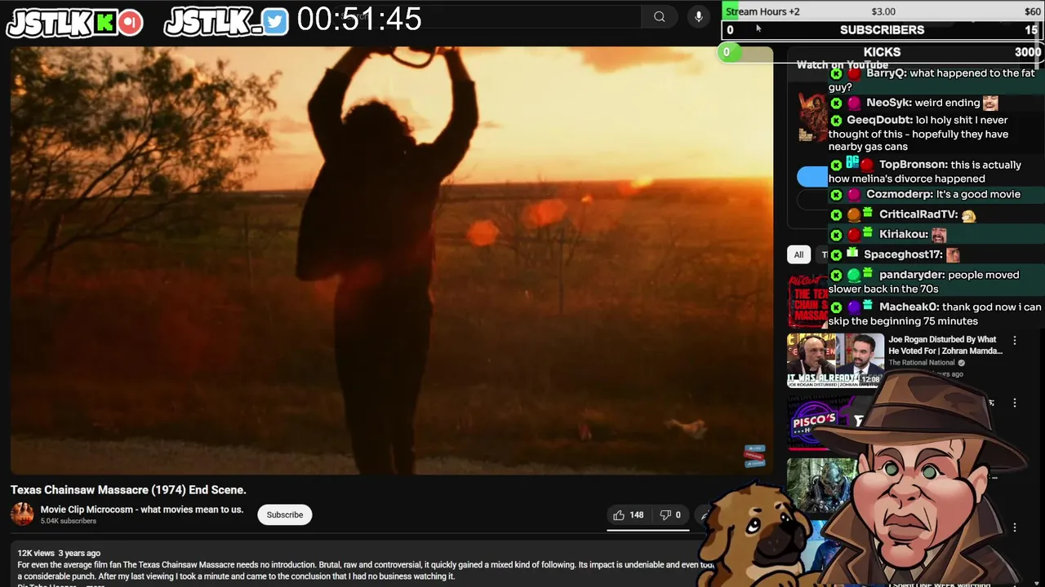Click the Texas Chainsaw Massacre End Scene title
Viewport: 1045px width, 587px height.
pyautogui.click(x=128, y=490)
